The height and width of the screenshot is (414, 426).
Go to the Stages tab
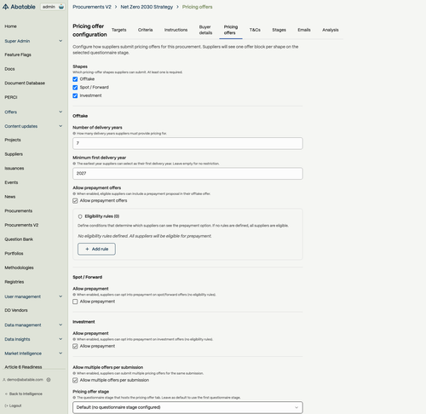[279, 30]
